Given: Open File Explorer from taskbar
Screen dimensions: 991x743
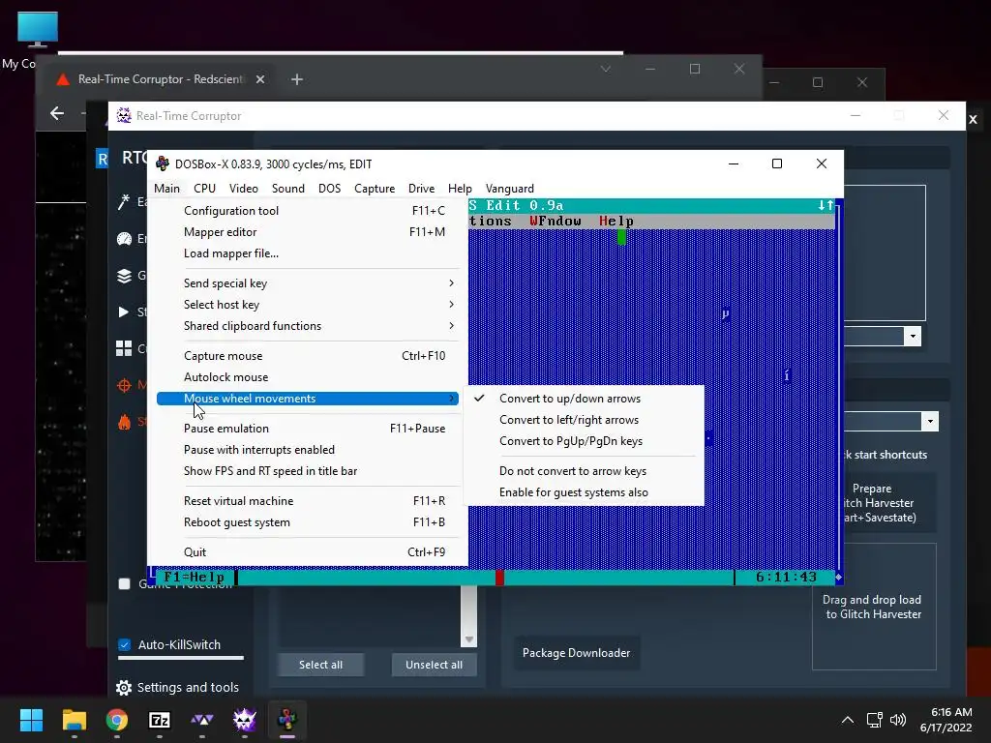Looking at the screenshot, I should pyautogui.click(x=74, y=720).
